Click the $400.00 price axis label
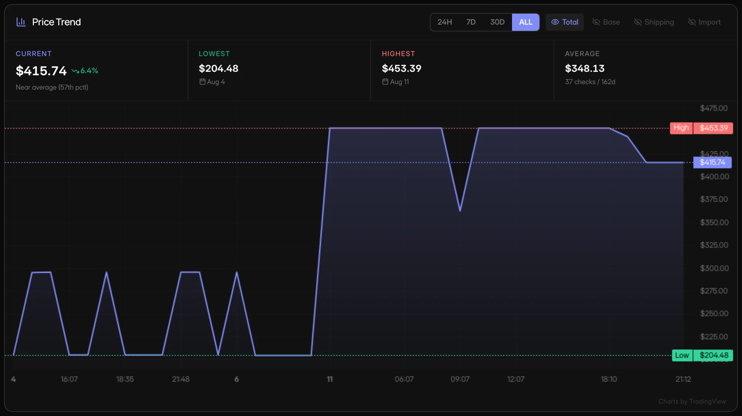 [715, 177]
